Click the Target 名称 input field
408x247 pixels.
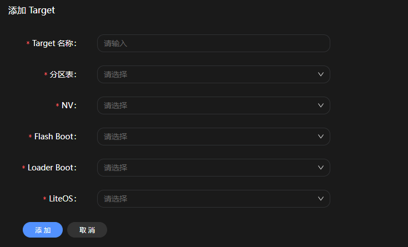tap(213, 43)
